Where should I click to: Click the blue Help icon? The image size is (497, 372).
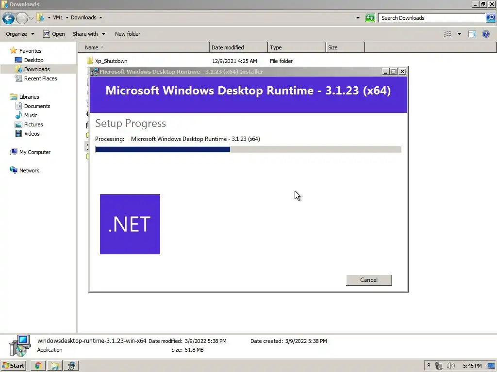[x=485, y=34]
